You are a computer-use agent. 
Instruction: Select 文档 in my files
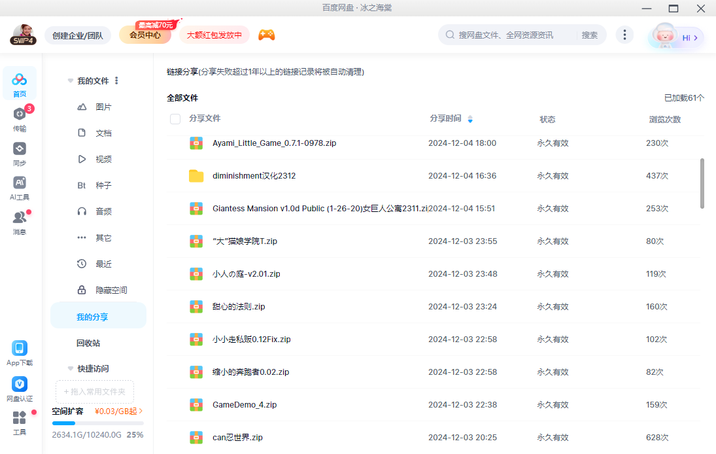[104, 133]
